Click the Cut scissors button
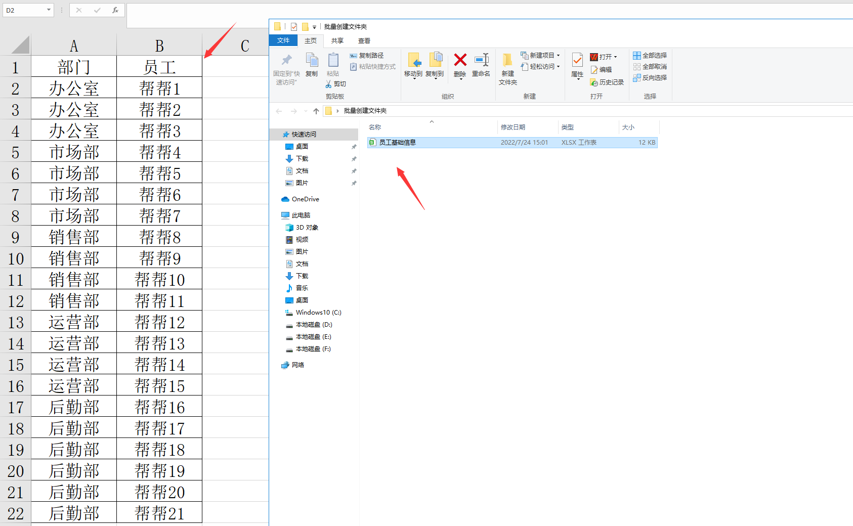This screenshot has width=853, height=526. (336, 84)
